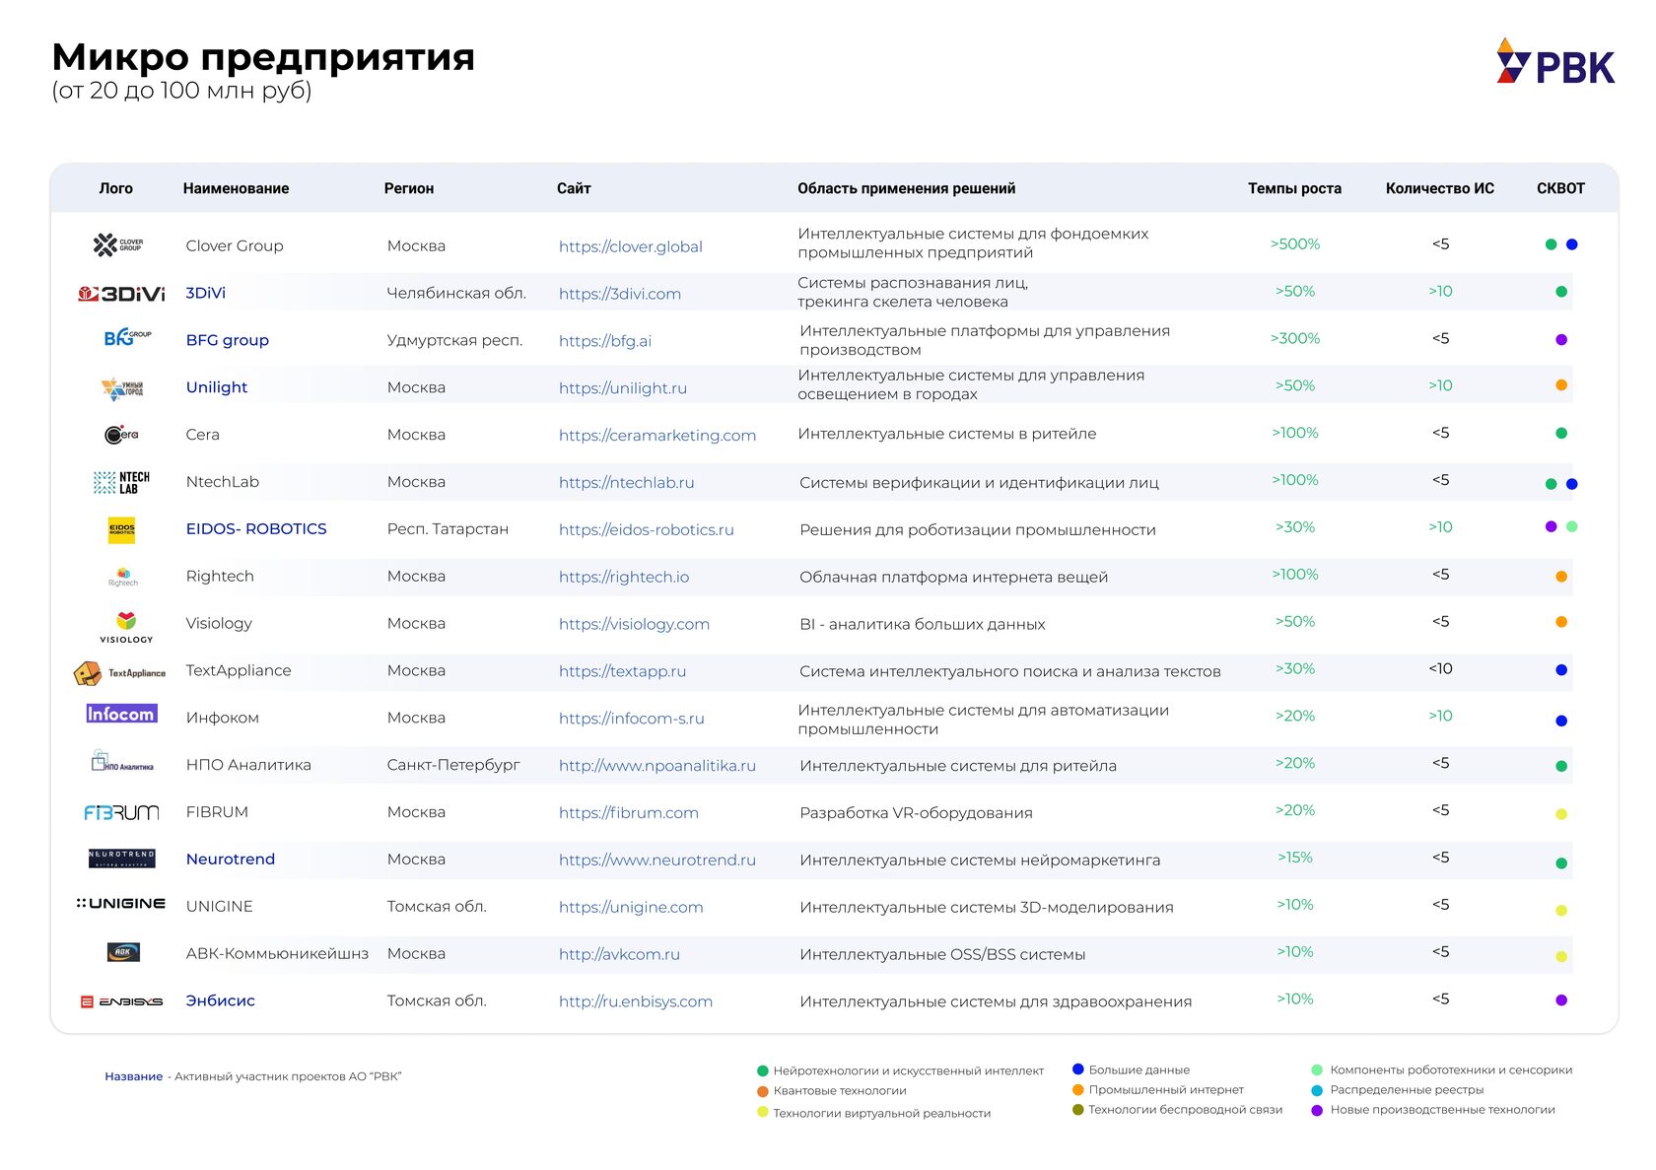The width and height of the screenshot is (1656, 1170).
Task: Click the Темпы роста column header
Action: [1294, 188]
